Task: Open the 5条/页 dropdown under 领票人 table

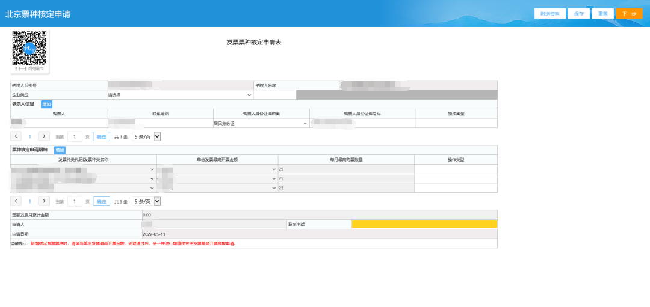Action: coord(146,136)
